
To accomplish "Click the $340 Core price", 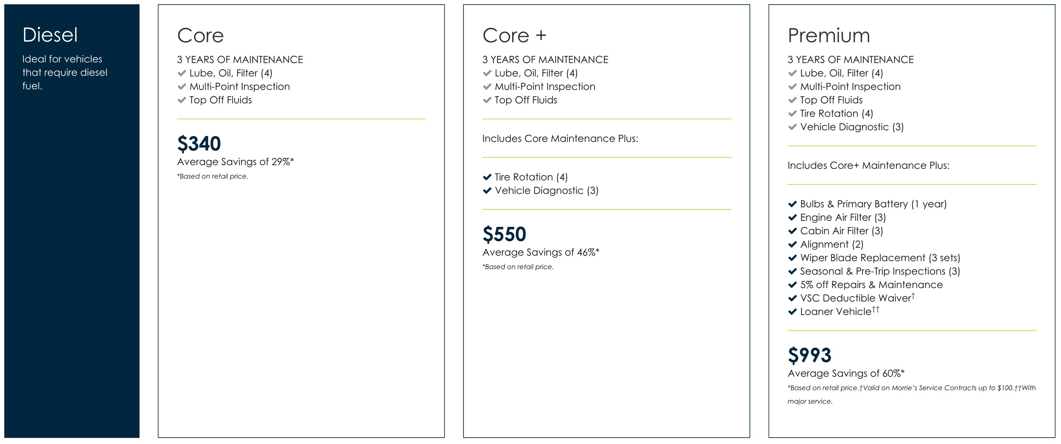I will [x=199, y=143].
